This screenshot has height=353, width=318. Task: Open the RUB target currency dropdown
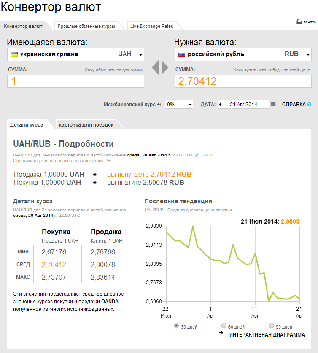pyautogui.click(x=243, y=54)
